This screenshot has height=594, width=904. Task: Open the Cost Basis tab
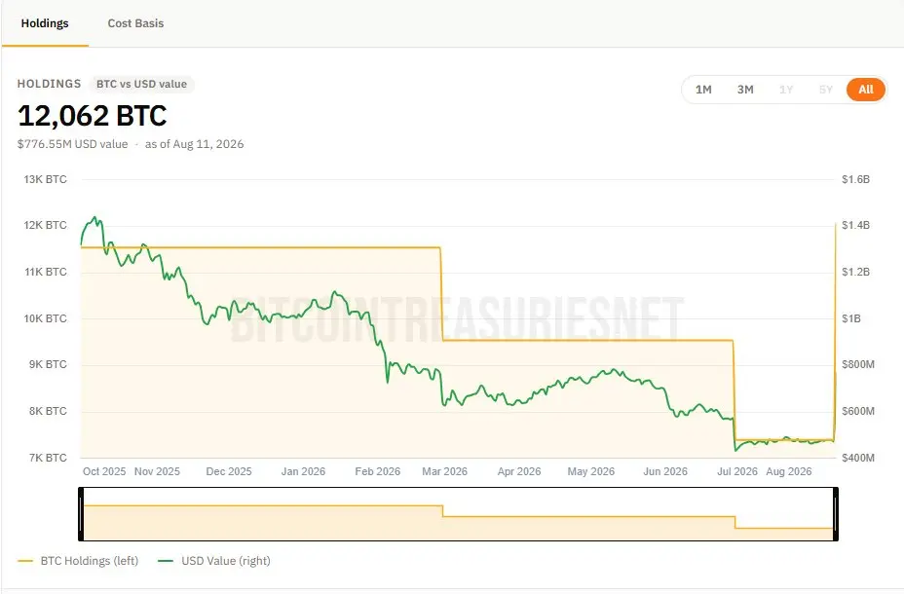tap(135, 23)
